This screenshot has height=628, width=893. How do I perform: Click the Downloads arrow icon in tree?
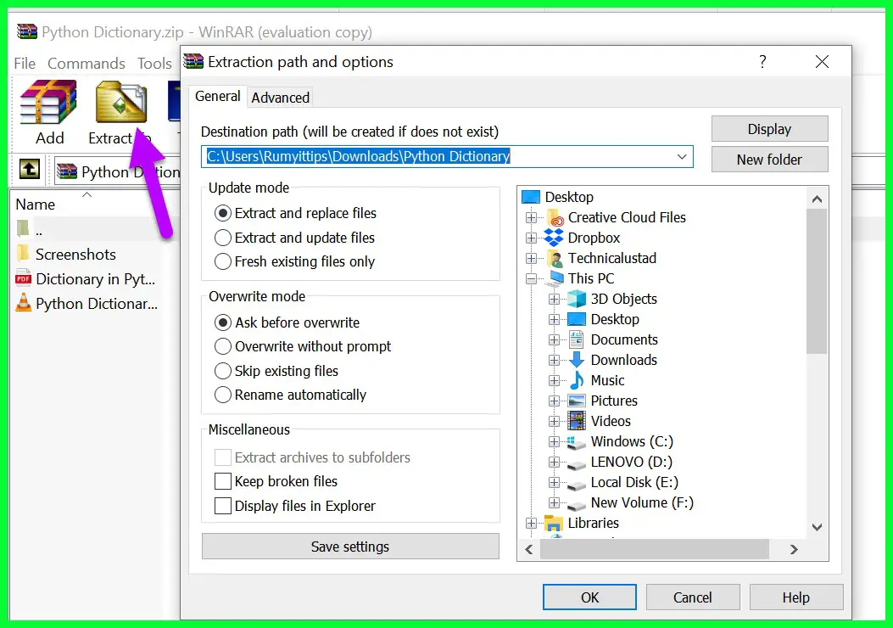577,360
